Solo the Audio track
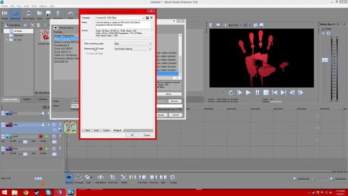This screenshot has width=348, height=196. 60,137
